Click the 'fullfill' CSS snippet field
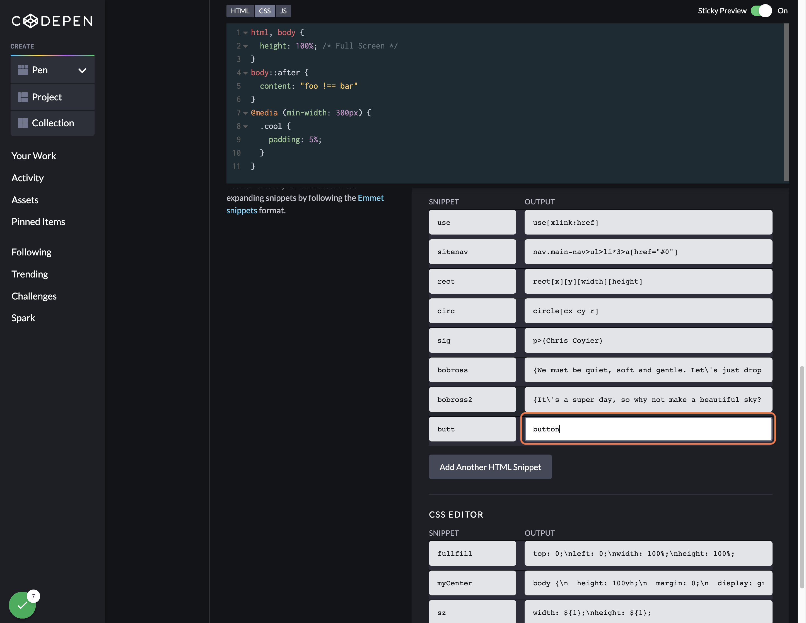Screen dimensions: 806x623 [472, 553]
